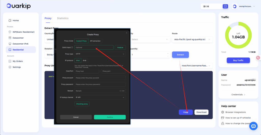Click the Proxy host input field
This screenshot has width=261, height=135.
(x=87, y=71)
